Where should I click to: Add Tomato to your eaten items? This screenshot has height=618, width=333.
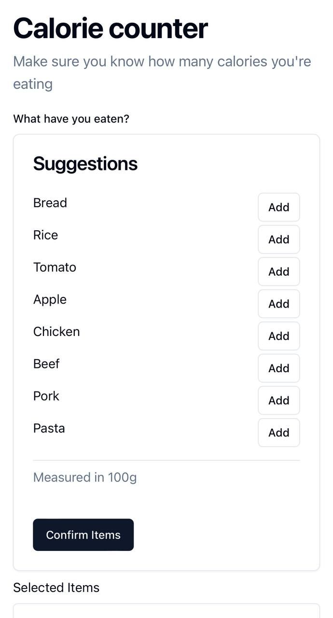(278, 271)
